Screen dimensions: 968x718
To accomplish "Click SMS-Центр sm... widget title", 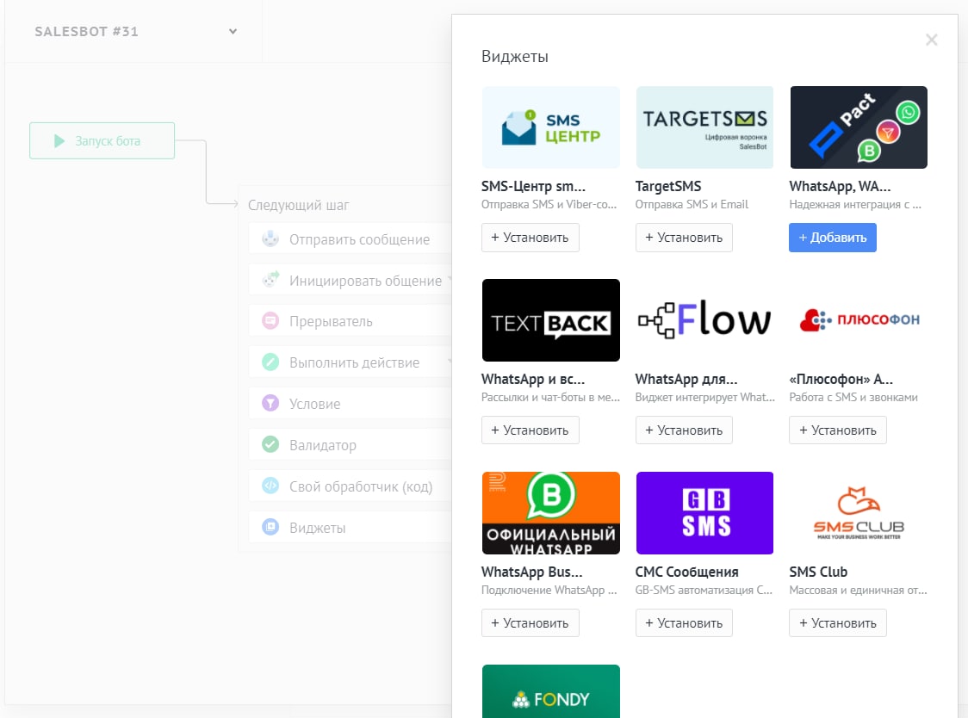I will click(x=533, y=187).
